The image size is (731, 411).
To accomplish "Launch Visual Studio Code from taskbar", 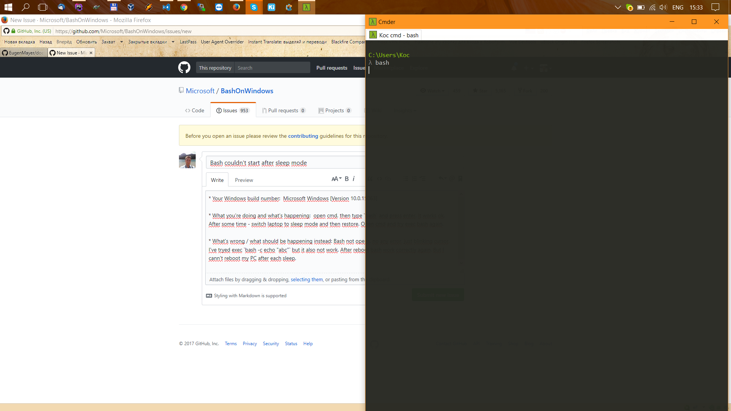I will (x=166, y=7).
